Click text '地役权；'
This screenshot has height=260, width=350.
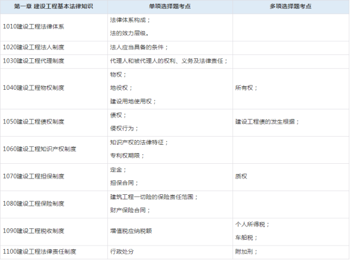[x=121, y=88]
